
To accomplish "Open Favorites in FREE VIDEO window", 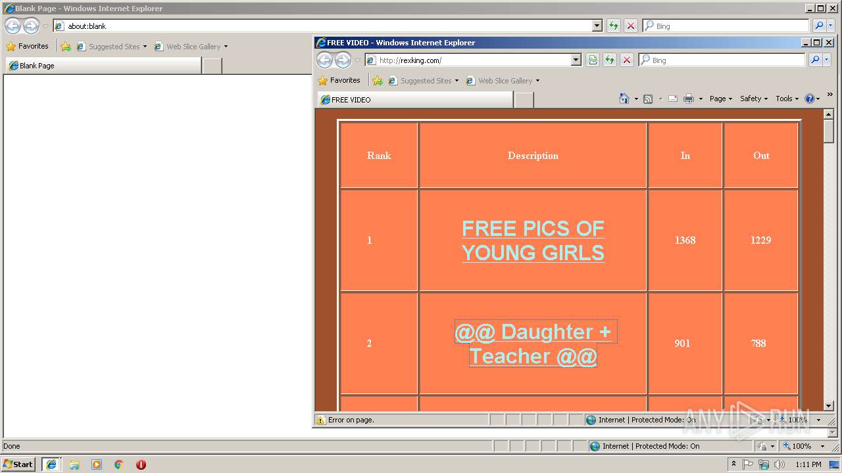I will click(339, 80).
